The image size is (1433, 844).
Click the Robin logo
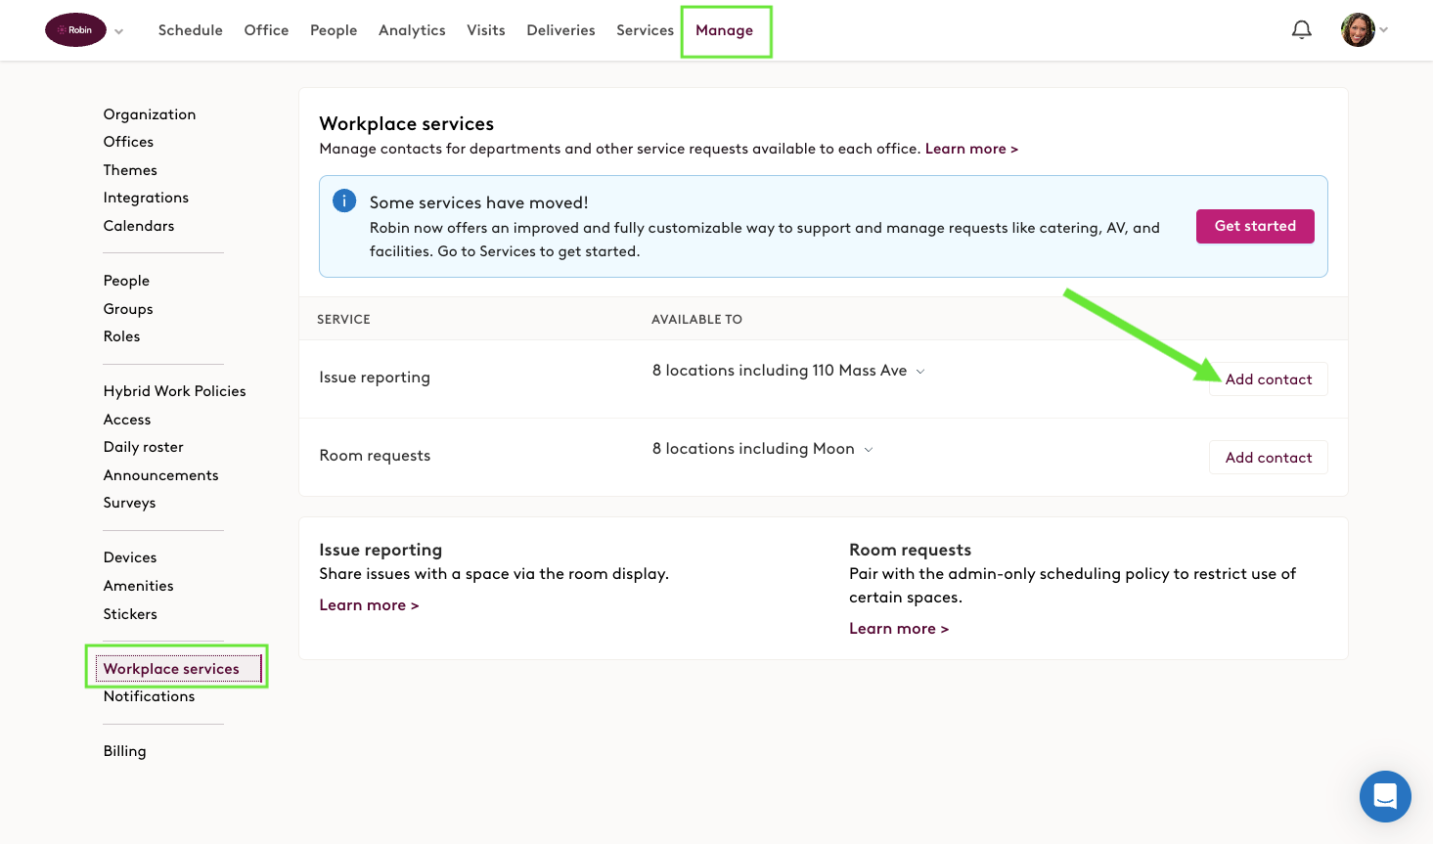(x=75, y=30)
